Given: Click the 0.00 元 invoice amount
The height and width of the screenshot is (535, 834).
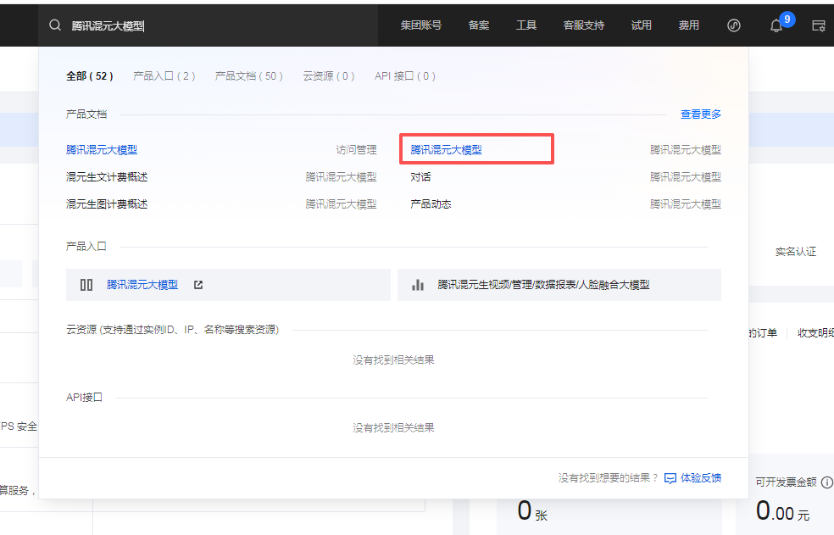Looking at the screenshot, I should click(x=782, y=511).
